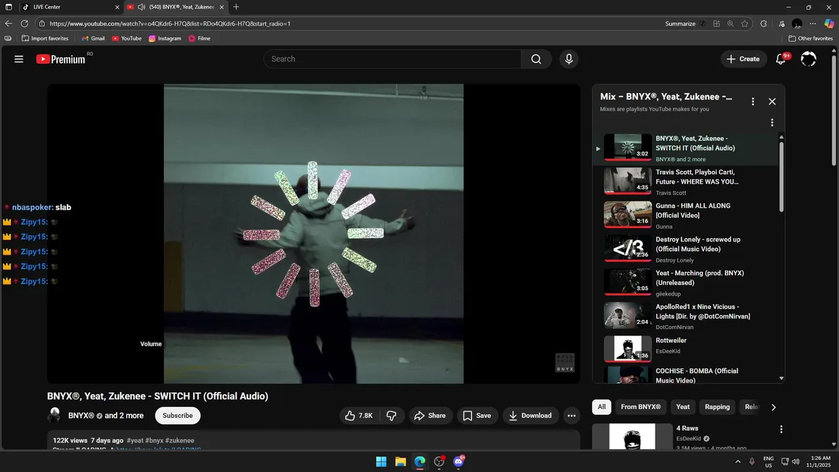The width and height of the screenshot is (839, 472).
Task: Open playlist secondary three-dot menu
Action: (772, 123)
